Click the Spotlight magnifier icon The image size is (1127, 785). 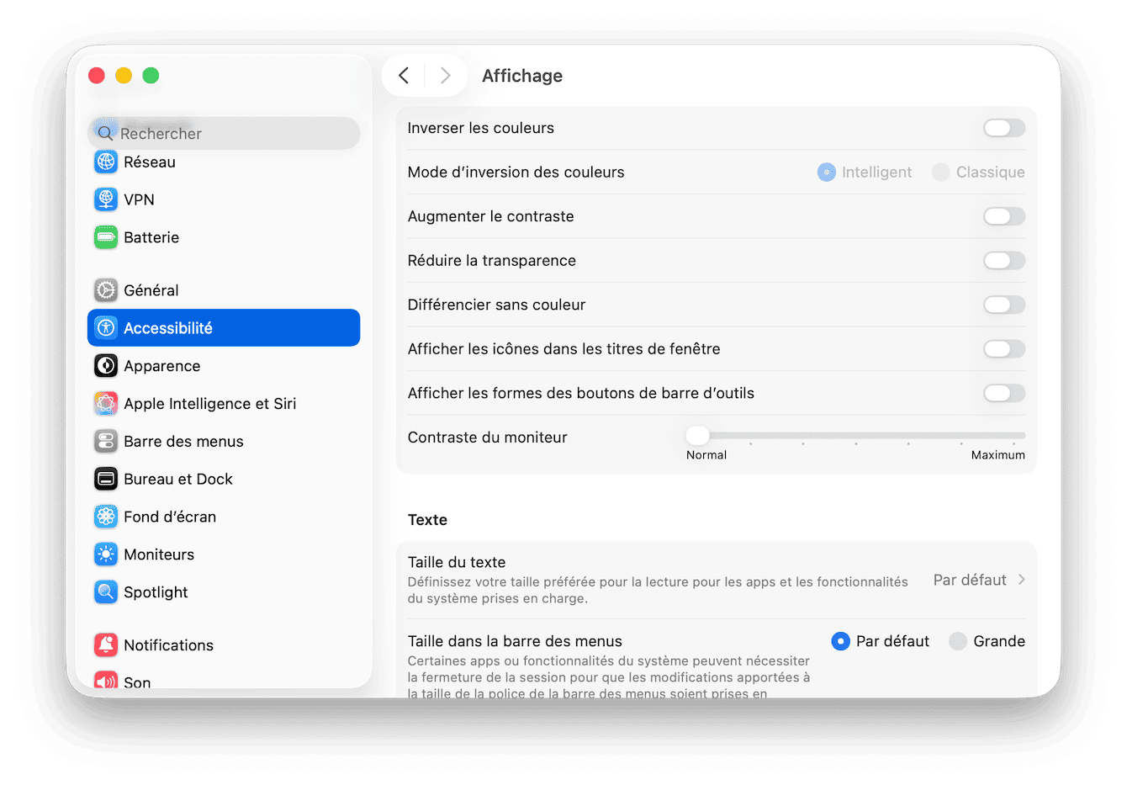[105, 591]
